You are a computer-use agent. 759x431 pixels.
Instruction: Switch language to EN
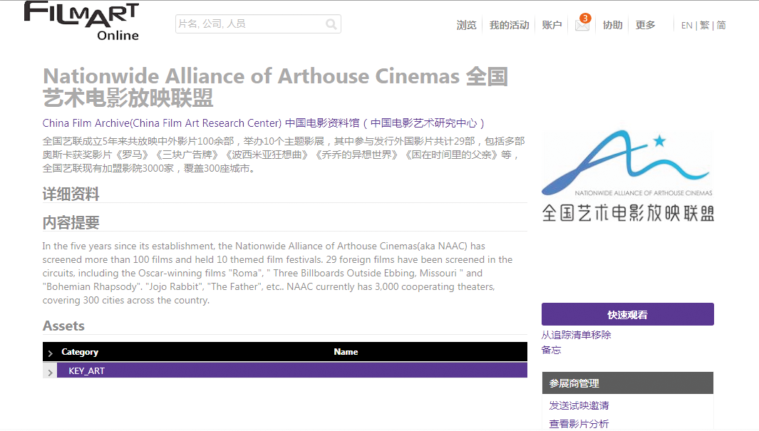(686, 26)
